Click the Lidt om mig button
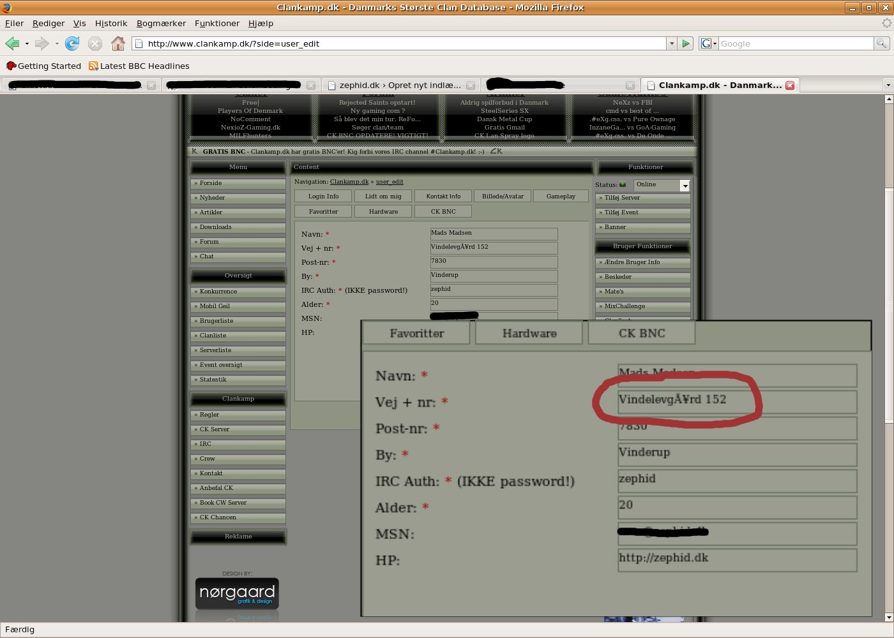This screenshot has height=638, width=894. 383,197
